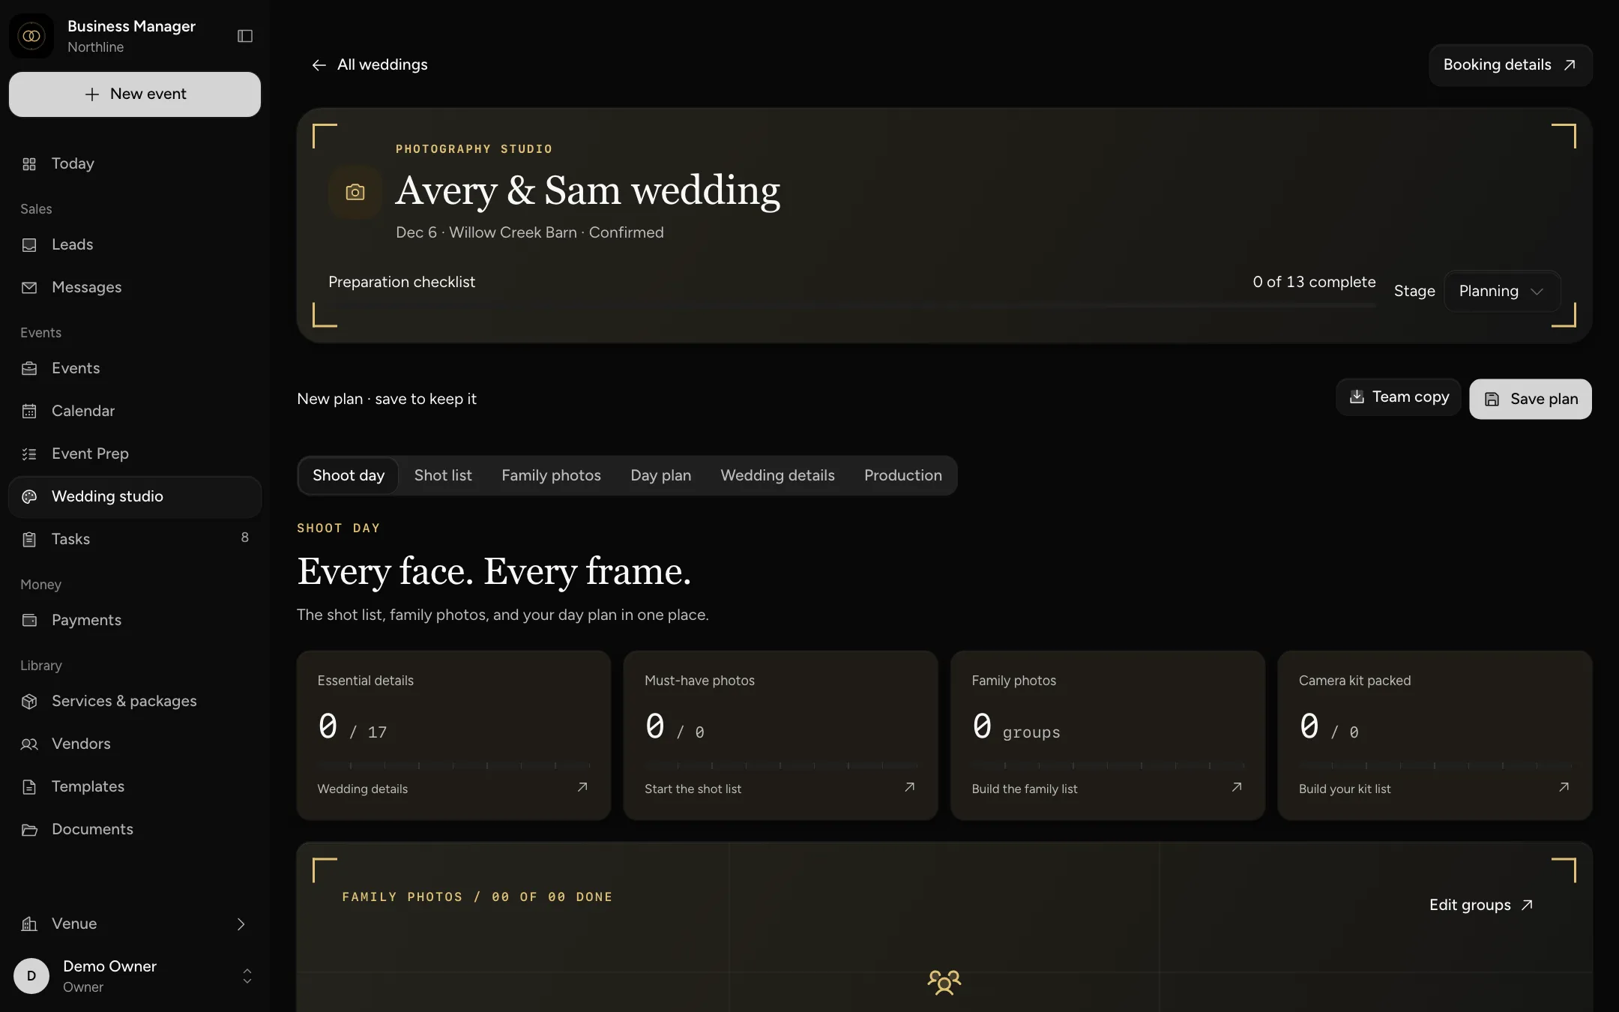Screen dimensions: 1619x1012
Task: Download the Team copy
Action: tap(1398, 397)
